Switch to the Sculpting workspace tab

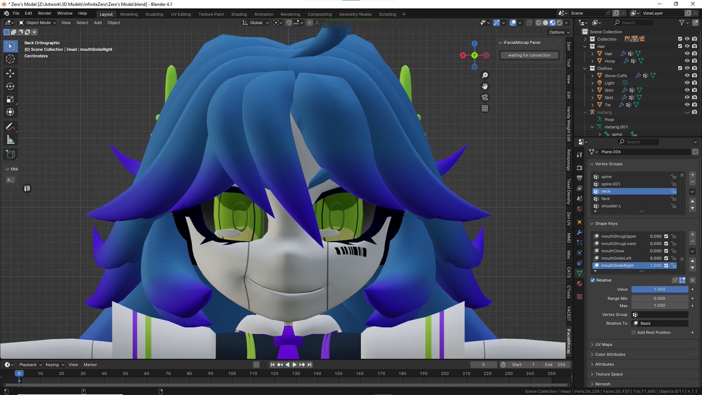pyautogui.click(x=154, y=14)
